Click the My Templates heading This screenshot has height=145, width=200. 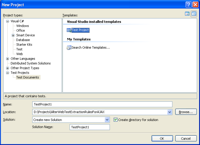pyautogui.click(x=79, y=39)
